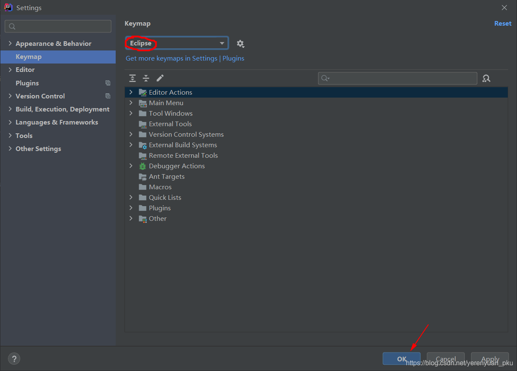Click the Remote External Tools folder icon
This screenshot has width=517, height=371.
click(x=143, y=156)
